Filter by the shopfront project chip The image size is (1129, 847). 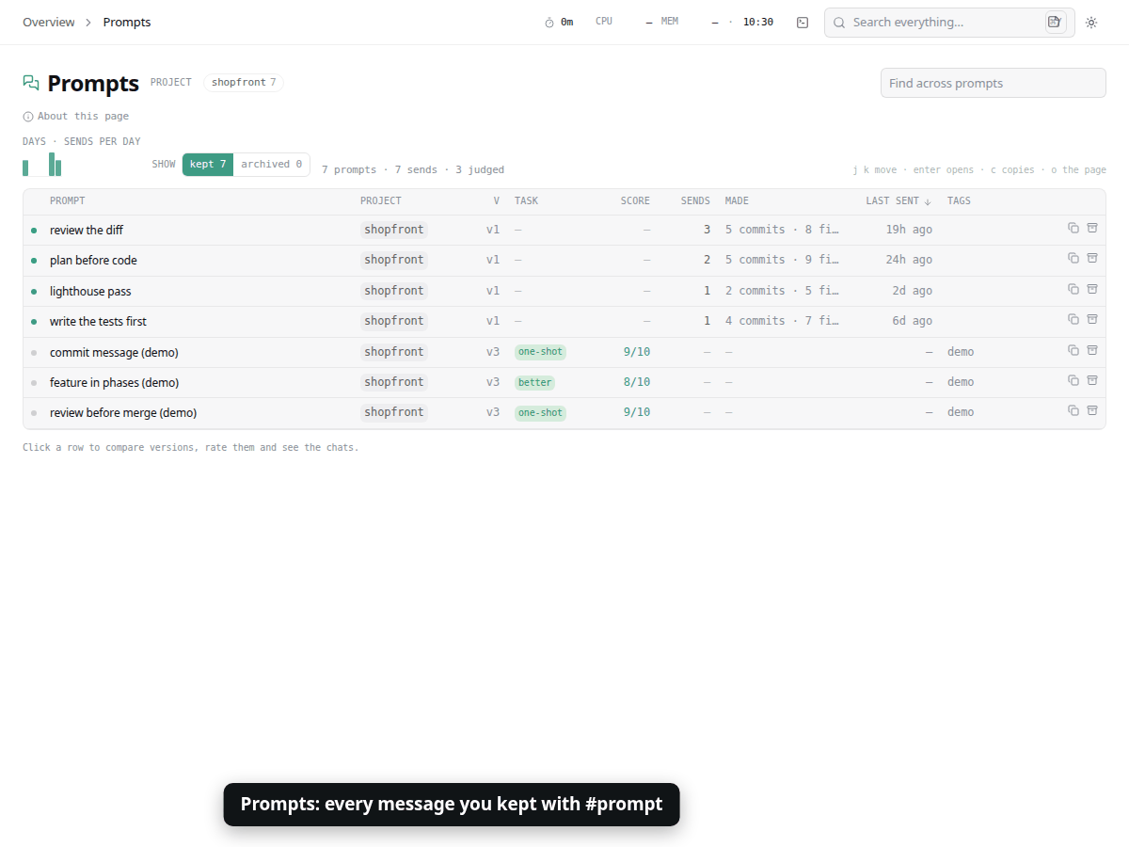[244, 83]
